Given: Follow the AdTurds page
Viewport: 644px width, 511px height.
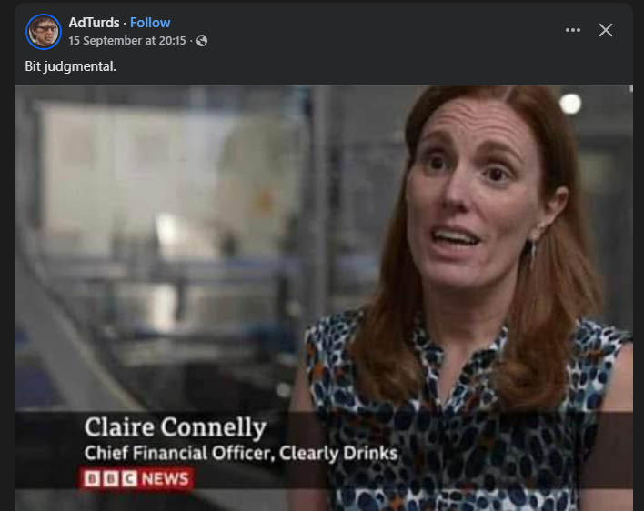Looking at the screenshot, I should pyautogui.click(x=150, y=23).
